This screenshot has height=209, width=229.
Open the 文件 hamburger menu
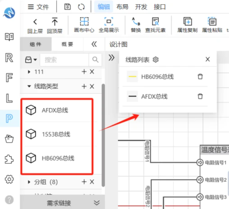38,7
